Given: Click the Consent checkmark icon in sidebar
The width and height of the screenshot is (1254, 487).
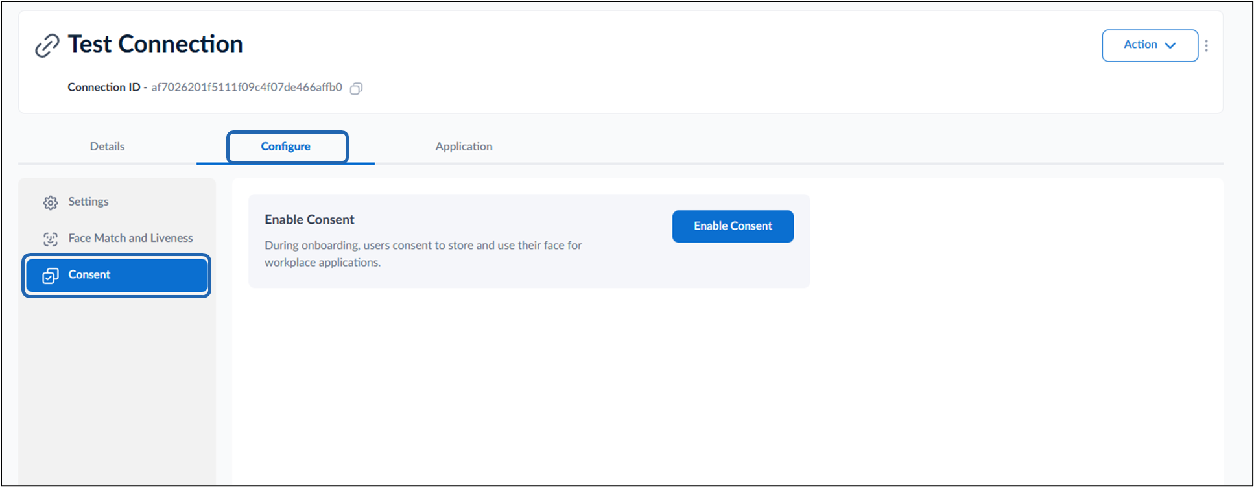Looking at the screenshot, I should click(x=51, y=276).
